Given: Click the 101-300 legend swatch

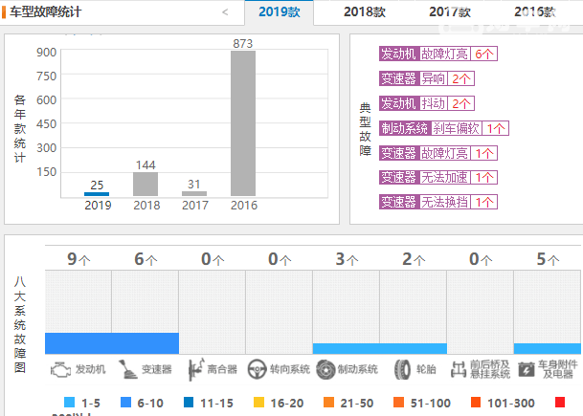Looking at the screenshot, I should pos(476,403).
